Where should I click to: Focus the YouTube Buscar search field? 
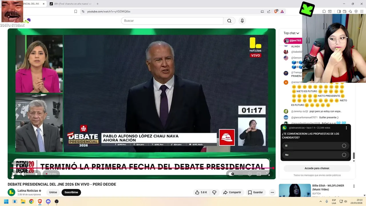(172, 21)
